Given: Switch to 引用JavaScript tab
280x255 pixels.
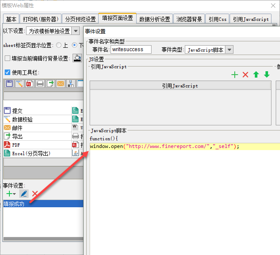Looking at the screenshot, I should (251, 19).
